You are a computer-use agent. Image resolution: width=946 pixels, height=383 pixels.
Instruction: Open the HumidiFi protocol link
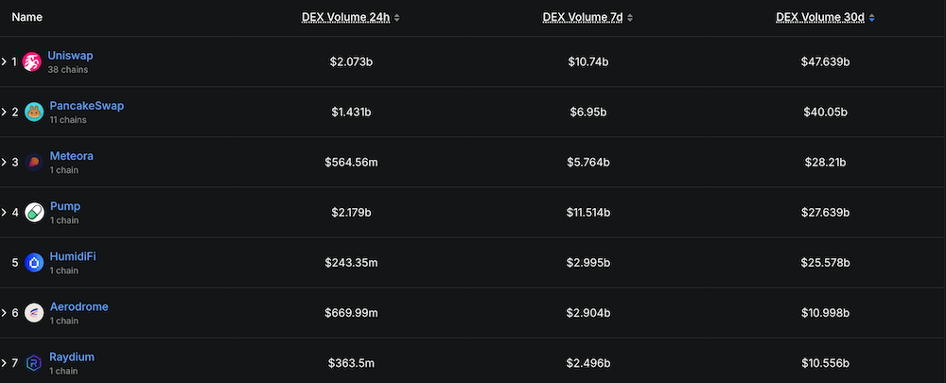[x=72, y=256]
